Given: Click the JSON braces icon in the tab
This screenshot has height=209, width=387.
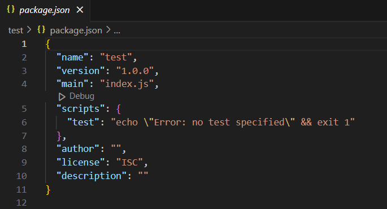Looking at the screenshot, I should point(11,10).
